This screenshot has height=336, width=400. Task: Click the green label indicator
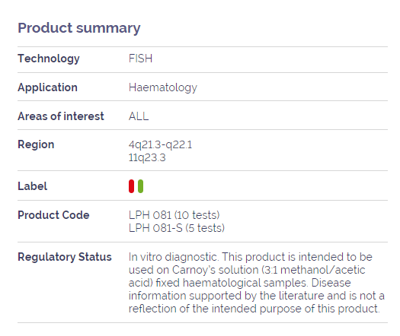point(140,186)
